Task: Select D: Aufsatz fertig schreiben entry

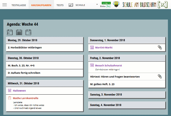Action: click(x=45, y=73)
